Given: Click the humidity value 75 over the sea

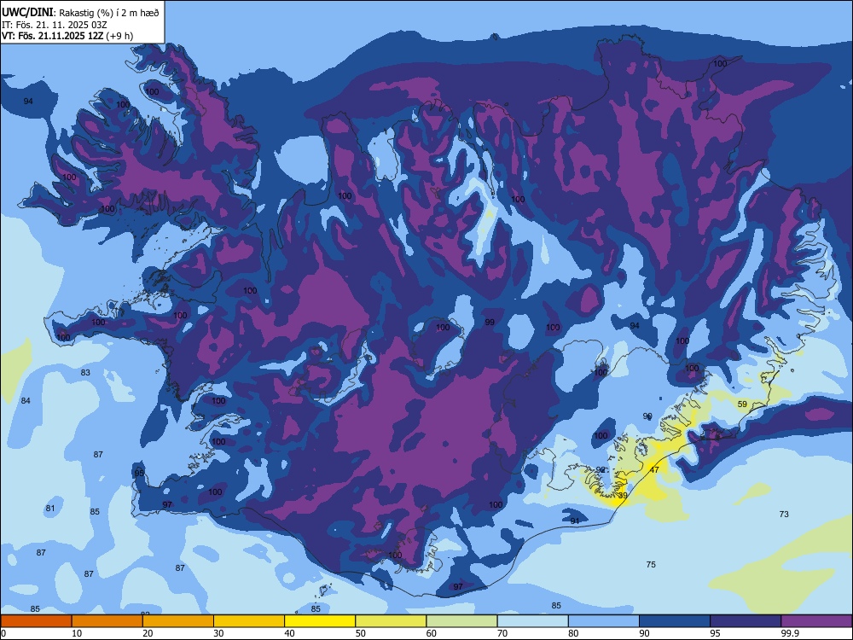Looking at the screenshot, I should coord(651,564).
